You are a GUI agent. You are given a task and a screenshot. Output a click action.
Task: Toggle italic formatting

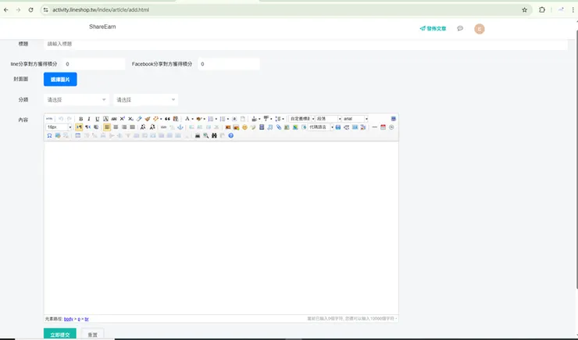89,119
